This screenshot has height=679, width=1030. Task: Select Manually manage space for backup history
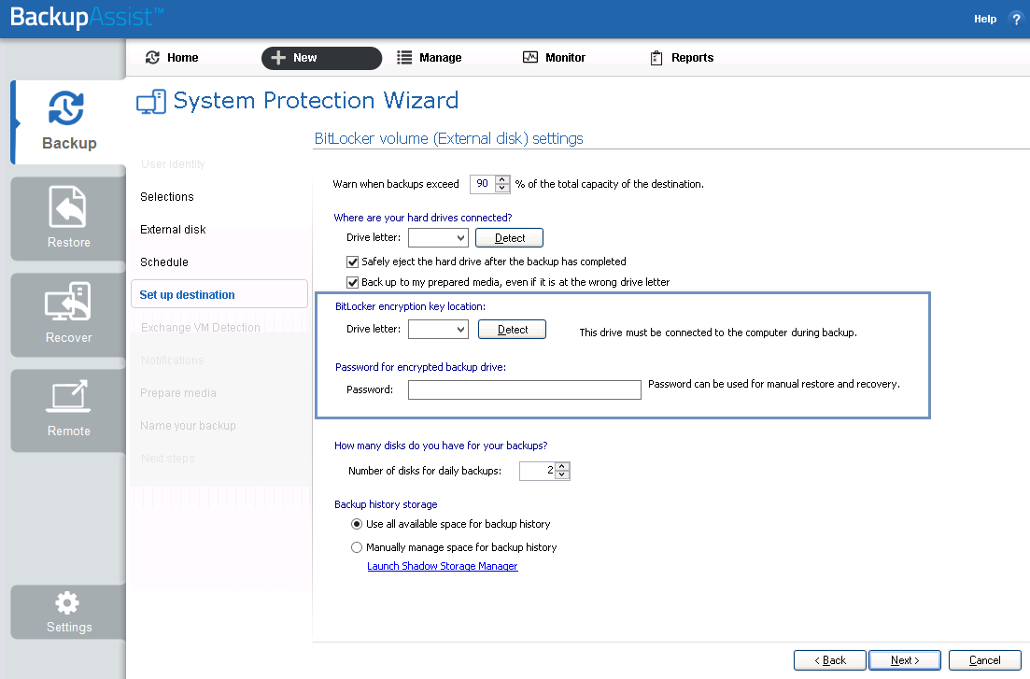coord(357,547)
